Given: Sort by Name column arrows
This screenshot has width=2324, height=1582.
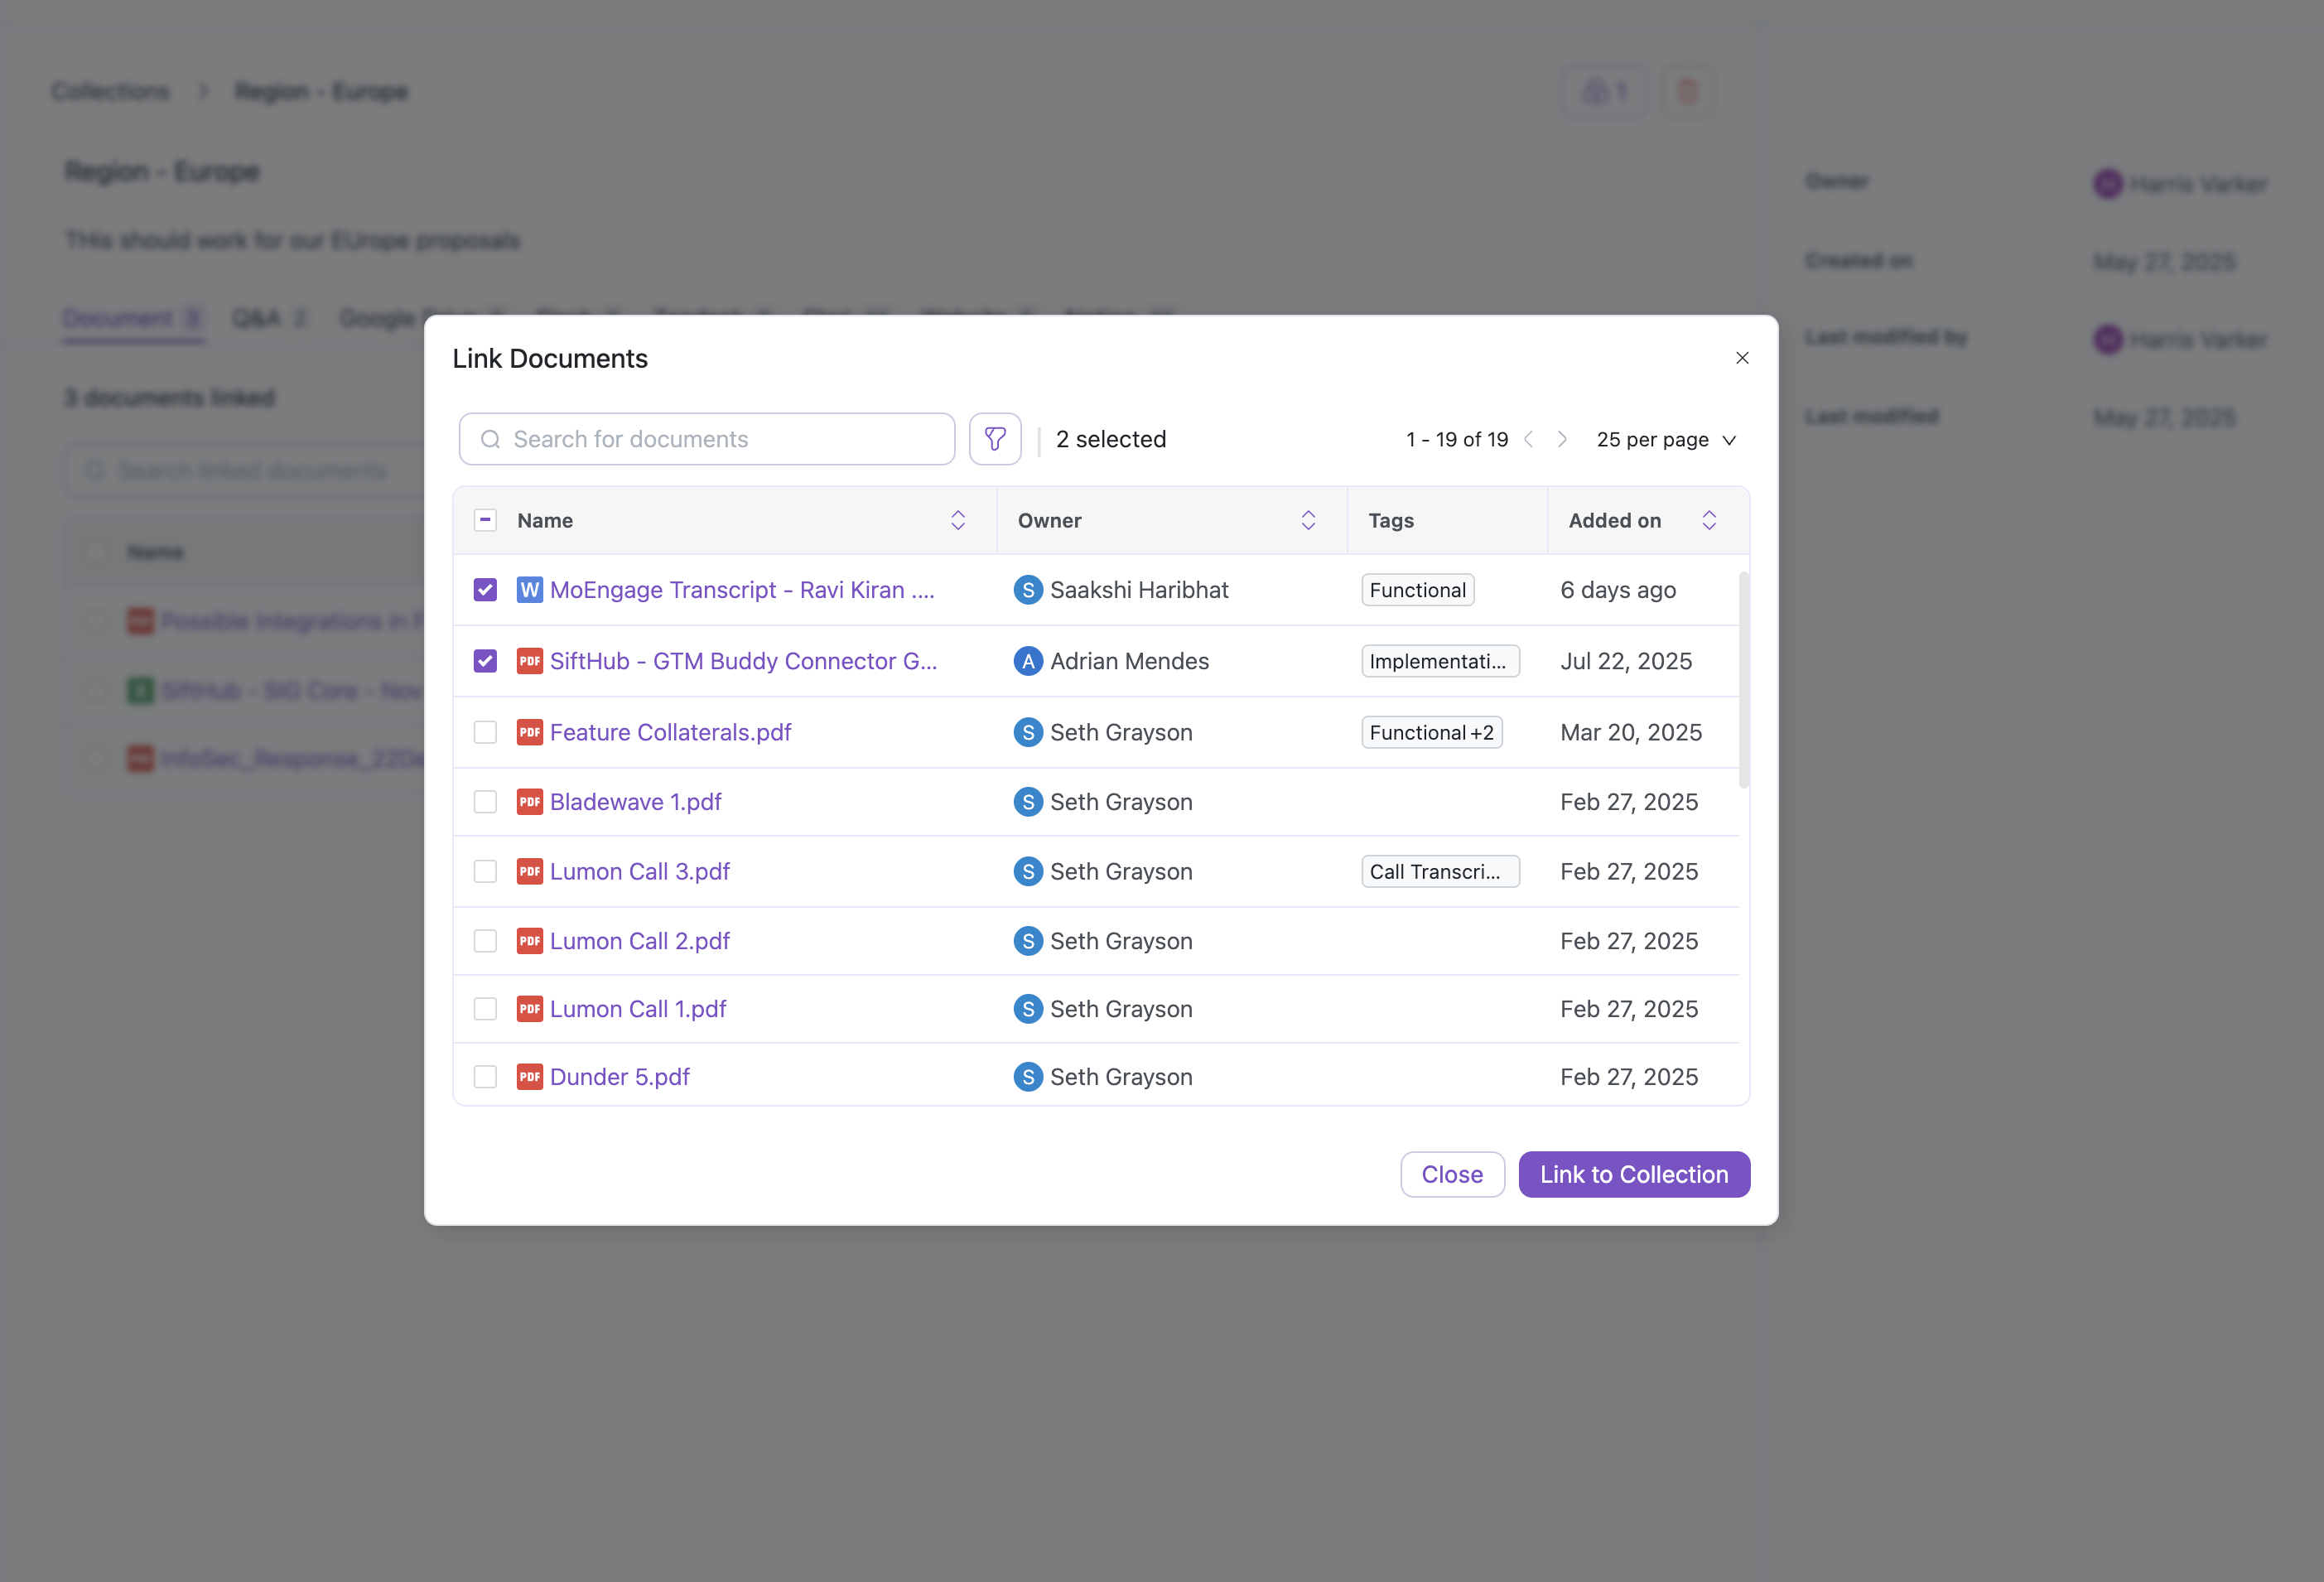Looking at the screenshot, I should [x=957, y=520].
